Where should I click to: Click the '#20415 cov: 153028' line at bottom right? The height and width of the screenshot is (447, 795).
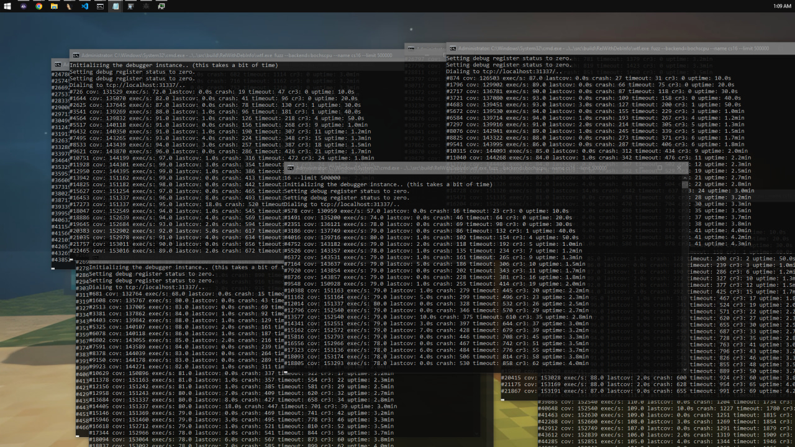point(648,377)
